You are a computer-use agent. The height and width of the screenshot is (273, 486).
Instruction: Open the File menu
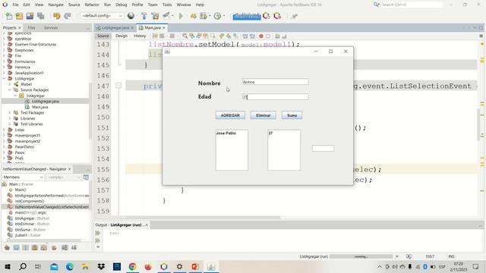(x=15, y=5)
